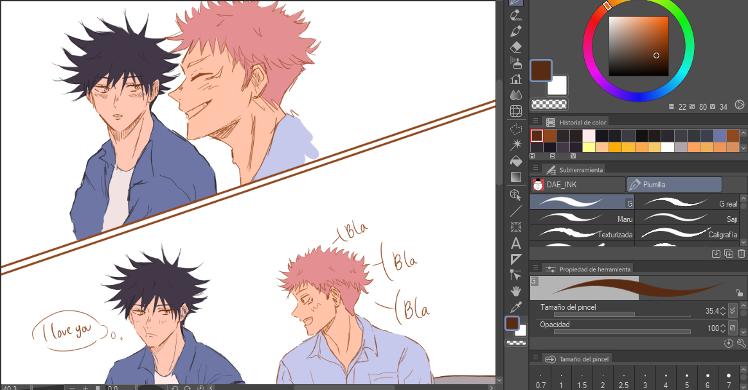The width and height of the screenshot is (748, 390).
Task: Switch to the Plumilla subtool tab
Action: [x=673, y=184]
